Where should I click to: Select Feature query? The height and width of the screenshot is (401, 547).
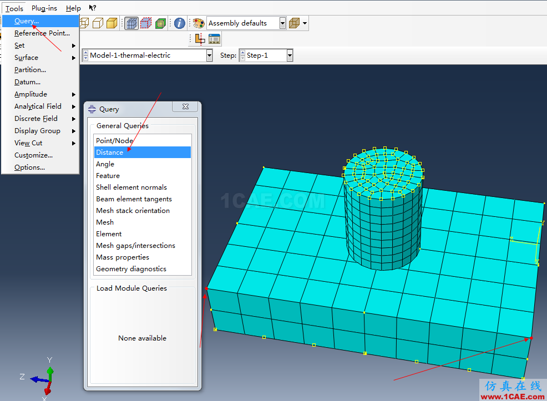[x=143, y=176]
